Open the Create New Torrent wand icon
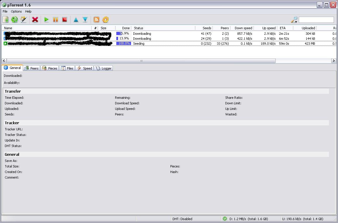 coord(23,20)
